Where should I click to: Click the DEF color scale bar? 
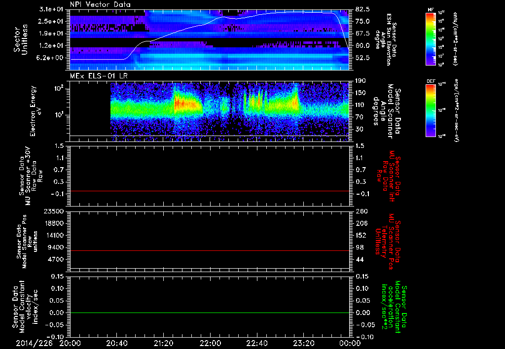(431, 110)
